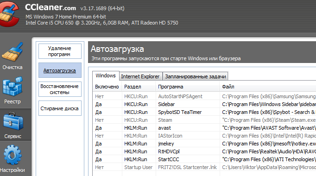Select the IAStorIcon entry
The width and height of the screenshot is (316, 176).
click(171, 136)
